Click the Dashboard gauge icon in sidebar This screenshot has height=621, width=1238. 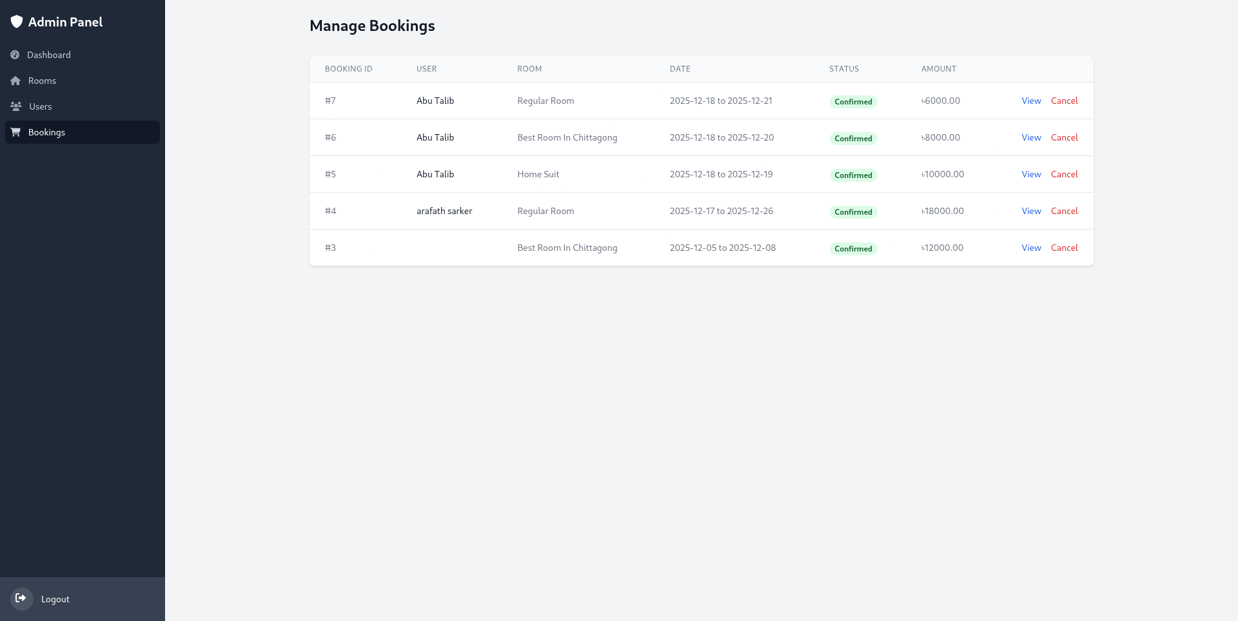15,55
